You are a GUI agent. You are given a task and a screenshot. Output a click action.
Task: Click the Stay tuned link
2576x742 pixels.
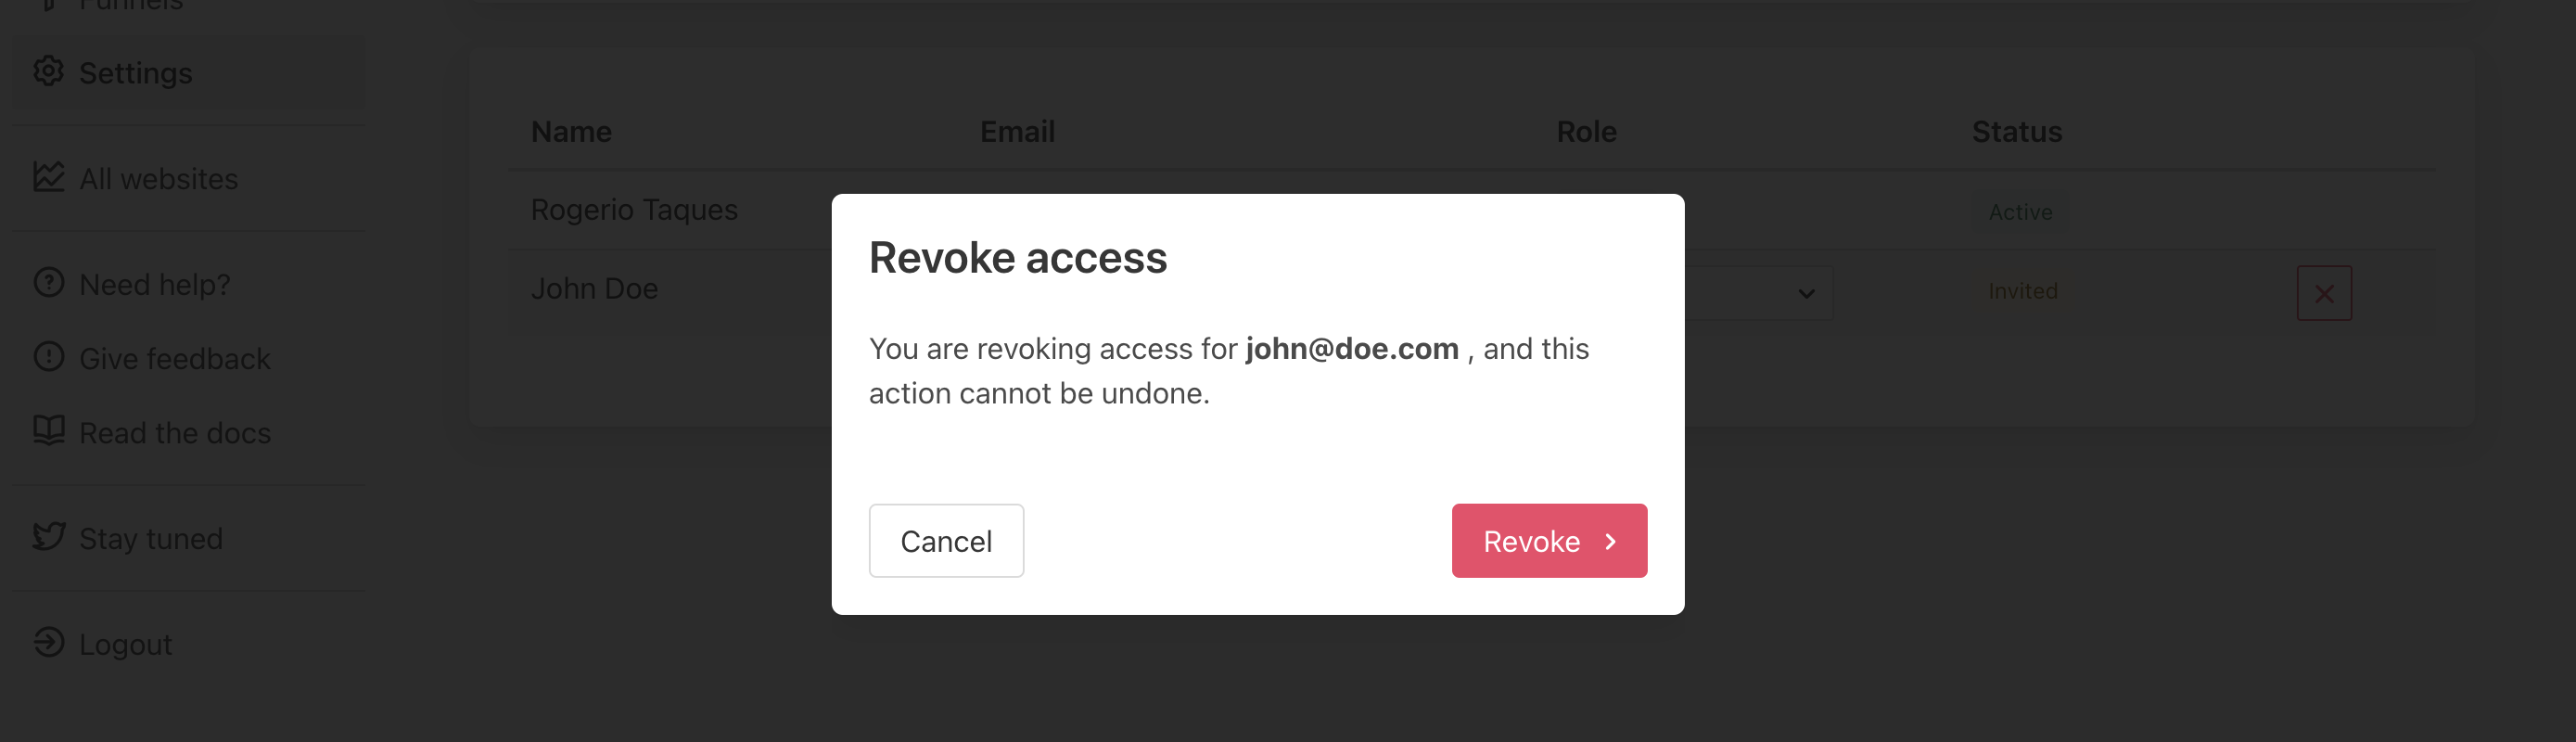pyautogui.click(x=151, y=539)
